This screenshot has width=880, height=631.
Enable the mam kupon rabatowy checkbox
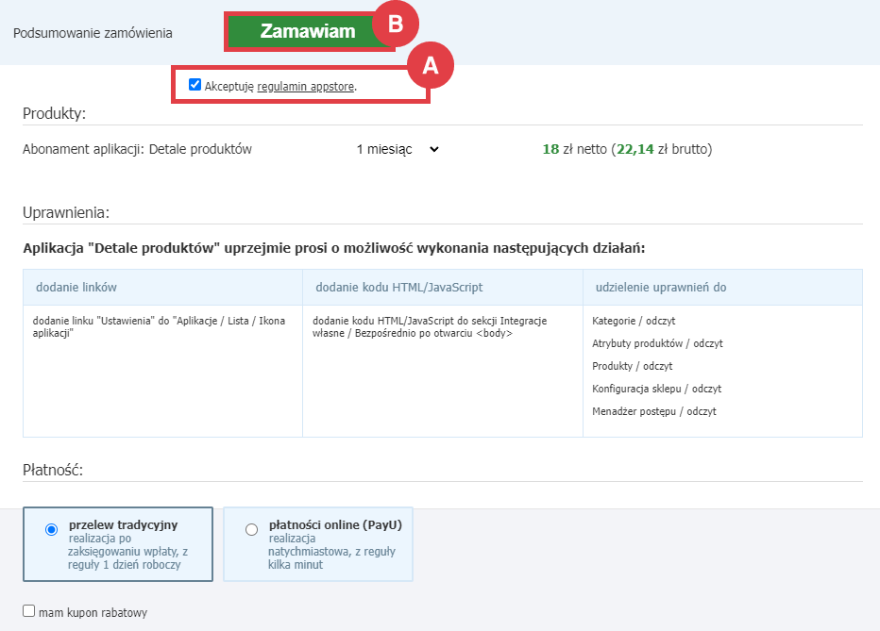(x=29, y=611)
